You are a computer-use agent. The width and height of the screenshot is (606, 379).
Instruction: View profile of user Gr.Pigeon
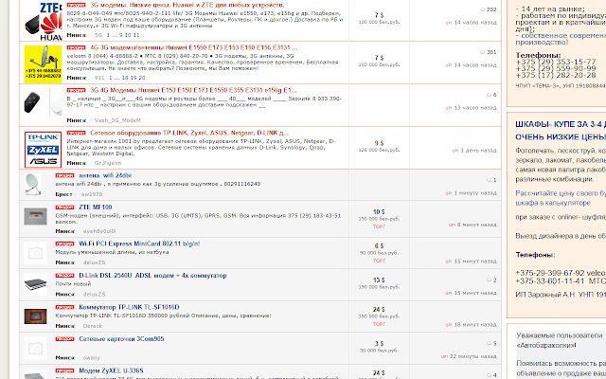click(108, 163)
